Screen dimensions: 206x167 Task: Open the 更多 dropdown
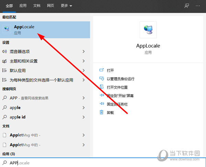[x=66, y=5]
